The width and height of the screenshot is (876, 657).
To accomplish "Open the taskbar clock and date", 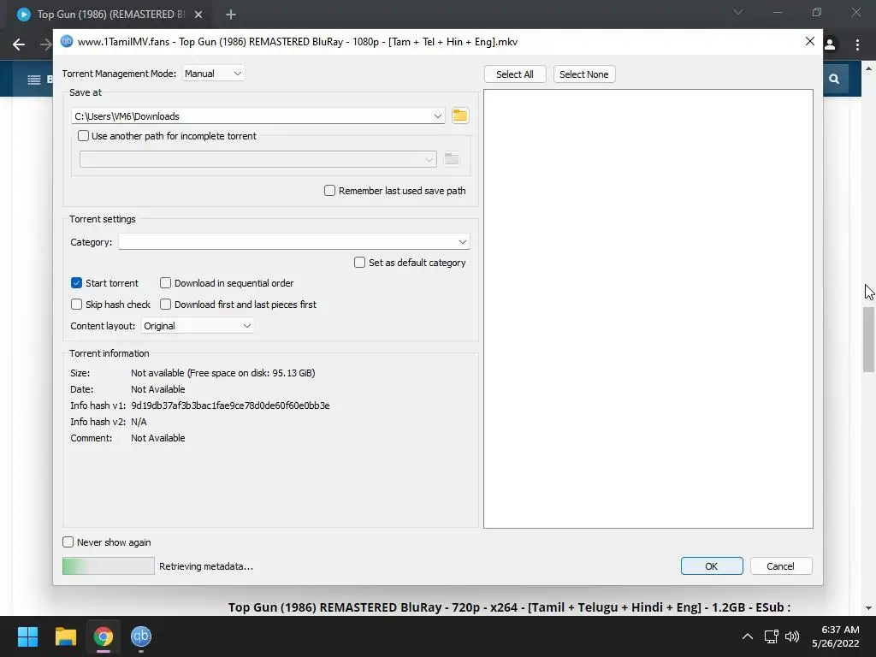I will click(836, 636).
